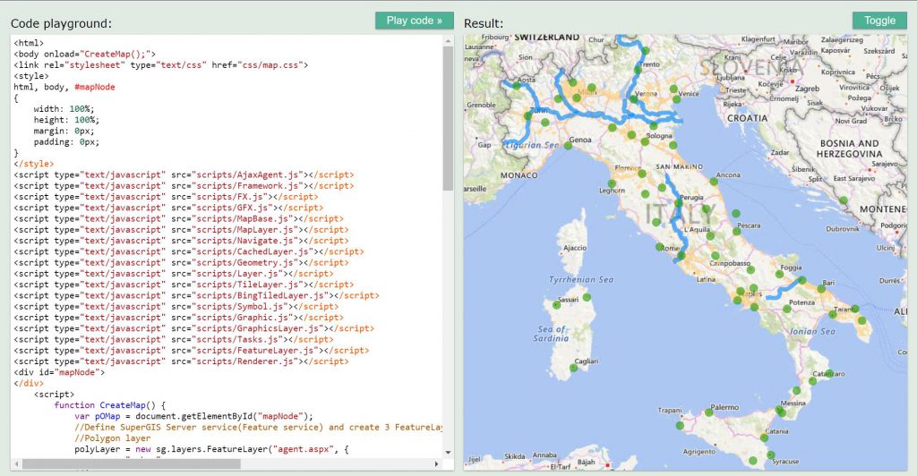Click the 'scripts/BingTiledLayer.js' script line
917x476 pixels.
[x=196, y=295]
